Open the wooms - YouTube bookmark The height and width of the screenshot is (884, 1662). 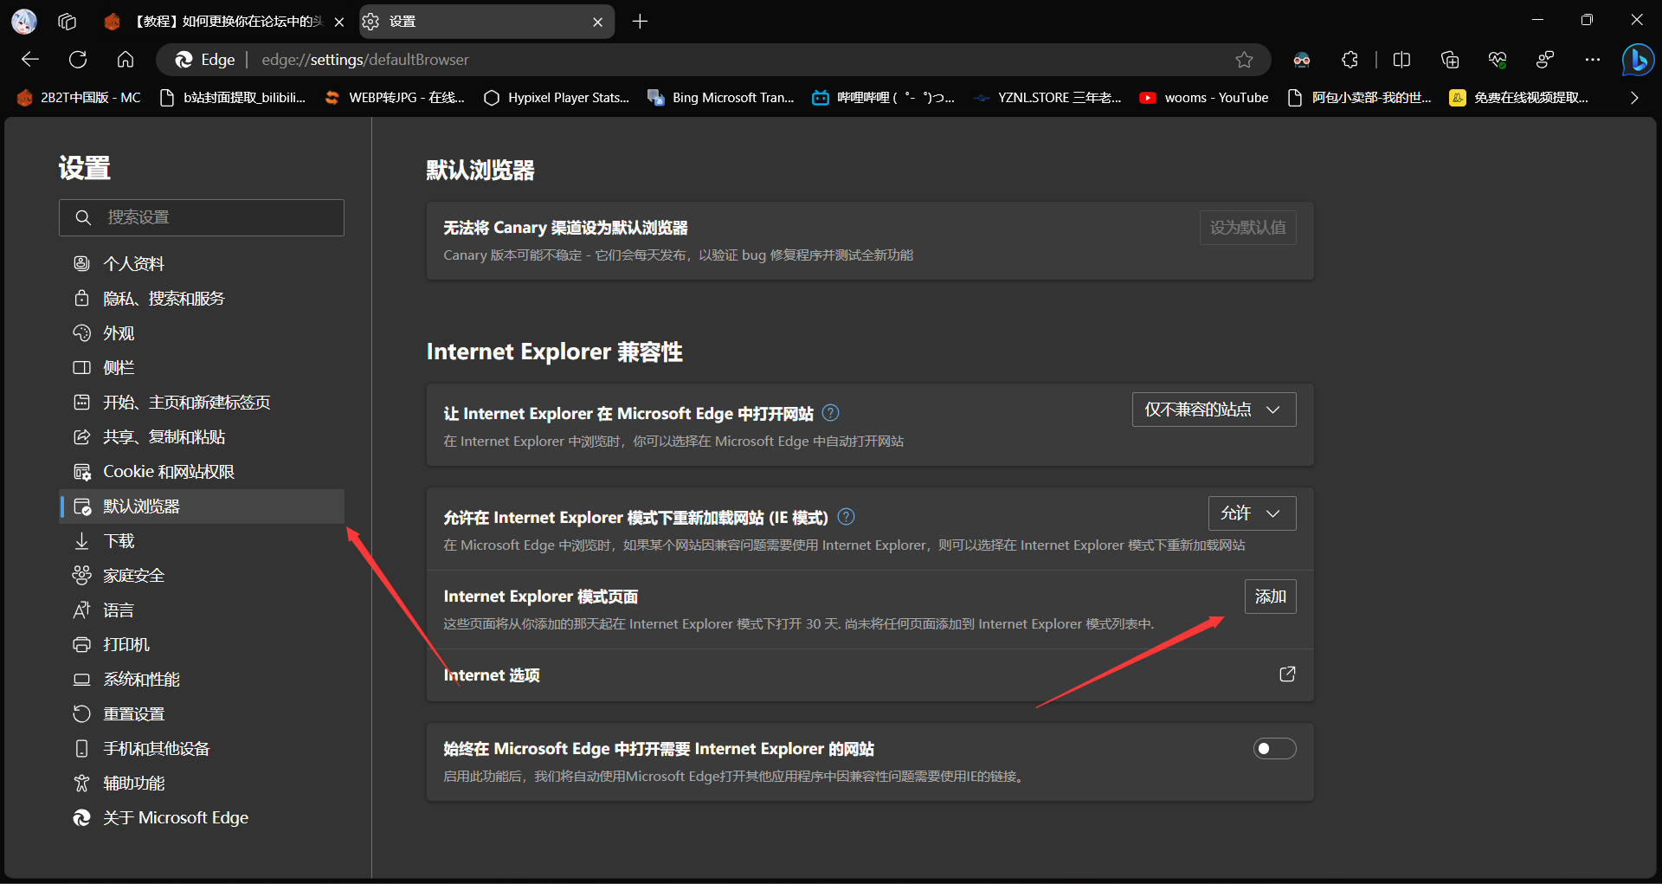1204,98
